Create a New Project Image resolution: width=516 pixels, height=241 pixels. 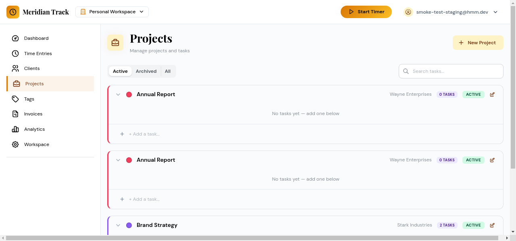(x=478, y=42)
